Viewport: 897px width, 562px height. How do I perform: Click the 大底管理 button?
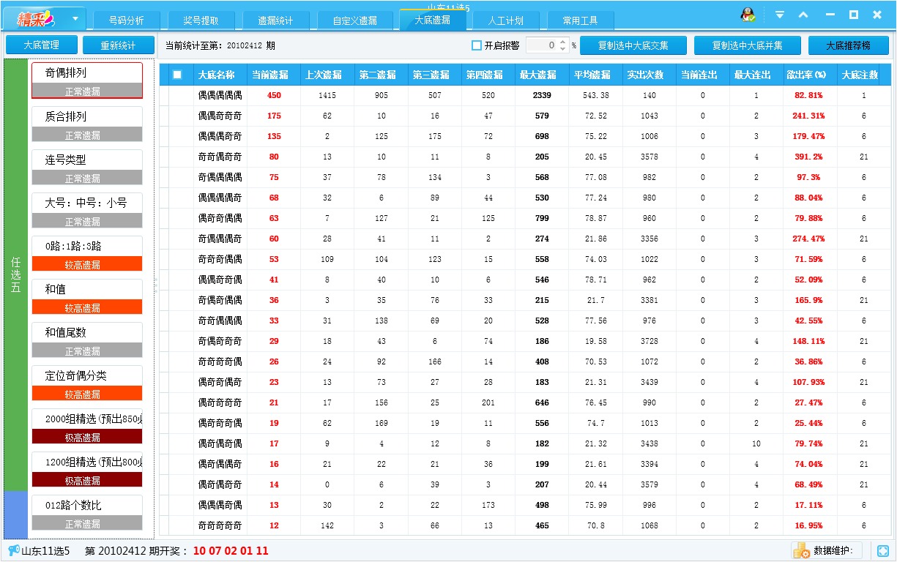(41, 45)
